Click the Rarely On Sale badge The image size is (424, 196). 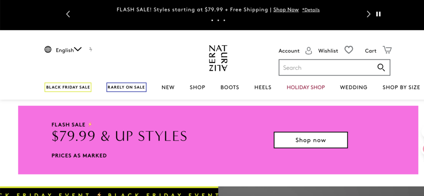[126, 87]
